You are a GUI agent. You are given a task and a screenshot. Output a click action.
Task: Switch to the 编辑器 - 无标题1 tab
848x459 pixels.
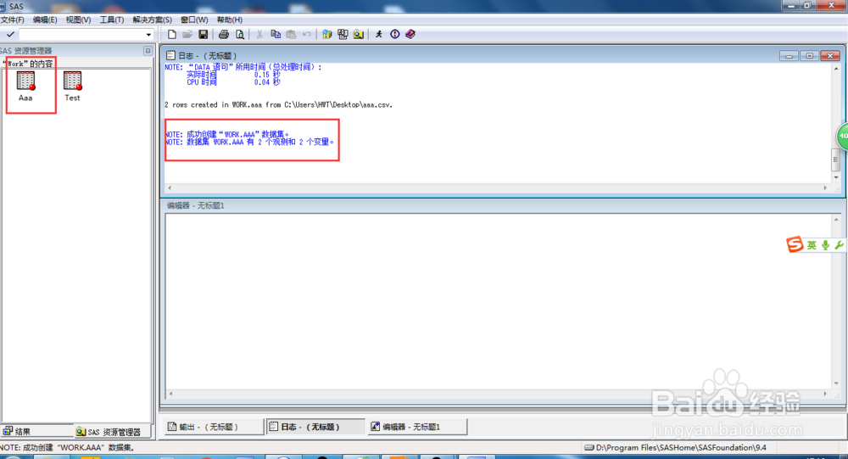417,427
